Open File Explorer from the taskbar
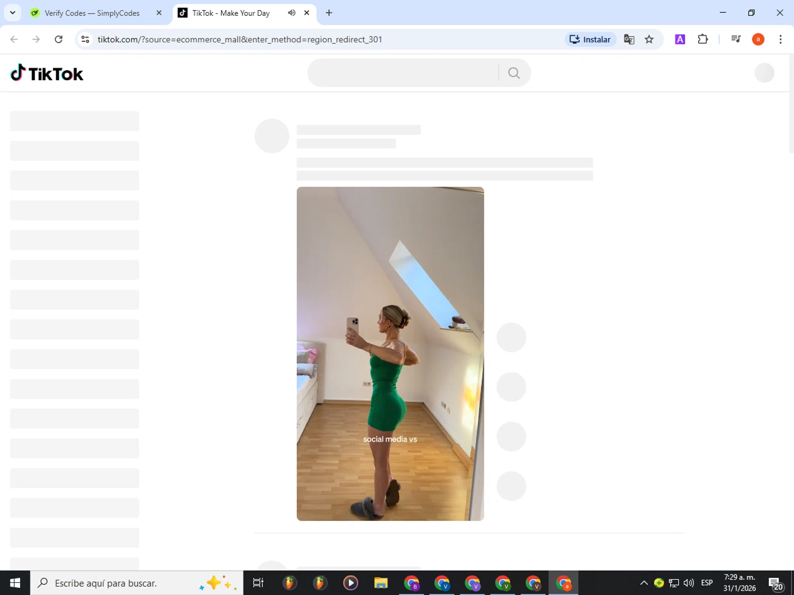 coord(381,583)
